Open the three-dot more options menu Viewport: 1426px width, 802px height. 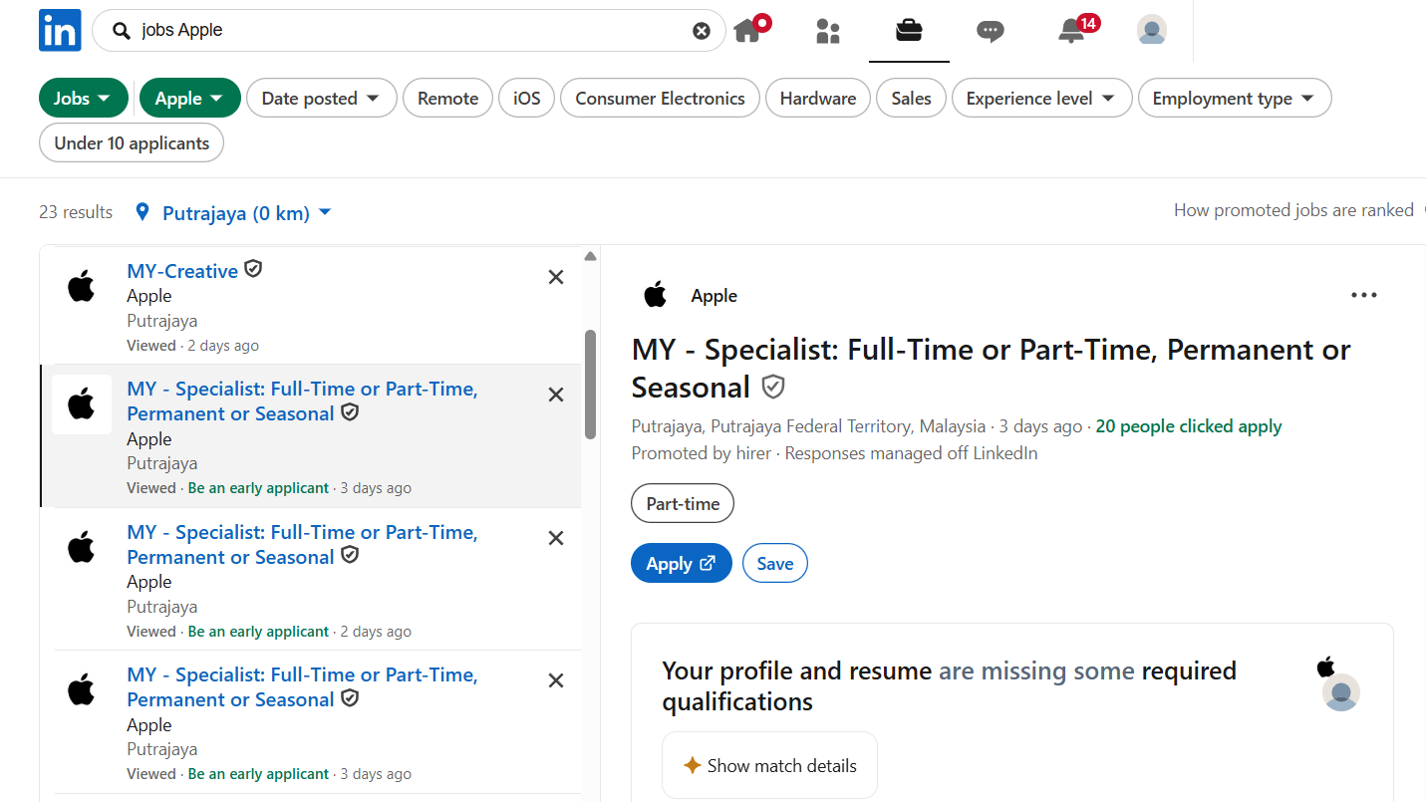1363,295
